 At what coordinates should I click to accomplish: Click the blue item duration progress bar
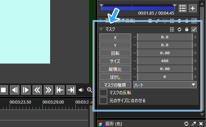pyautogui.click(x=138, y=8)
